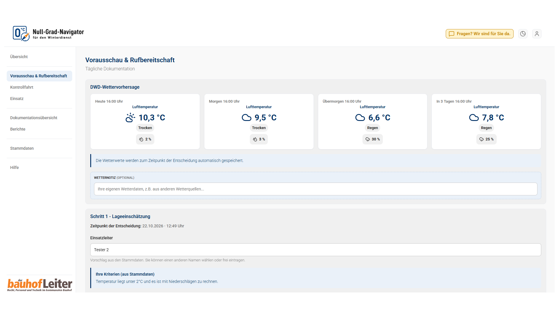Image resolution: width=559 pixels, height=314 pixels.
Task: Click the 'Heute 16:00 Uhr' card label
Action: tap(109, 101)
